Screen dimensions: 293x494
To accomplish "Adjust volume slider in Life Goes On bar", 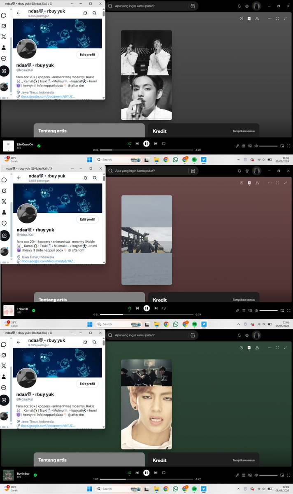I will 268,146.
